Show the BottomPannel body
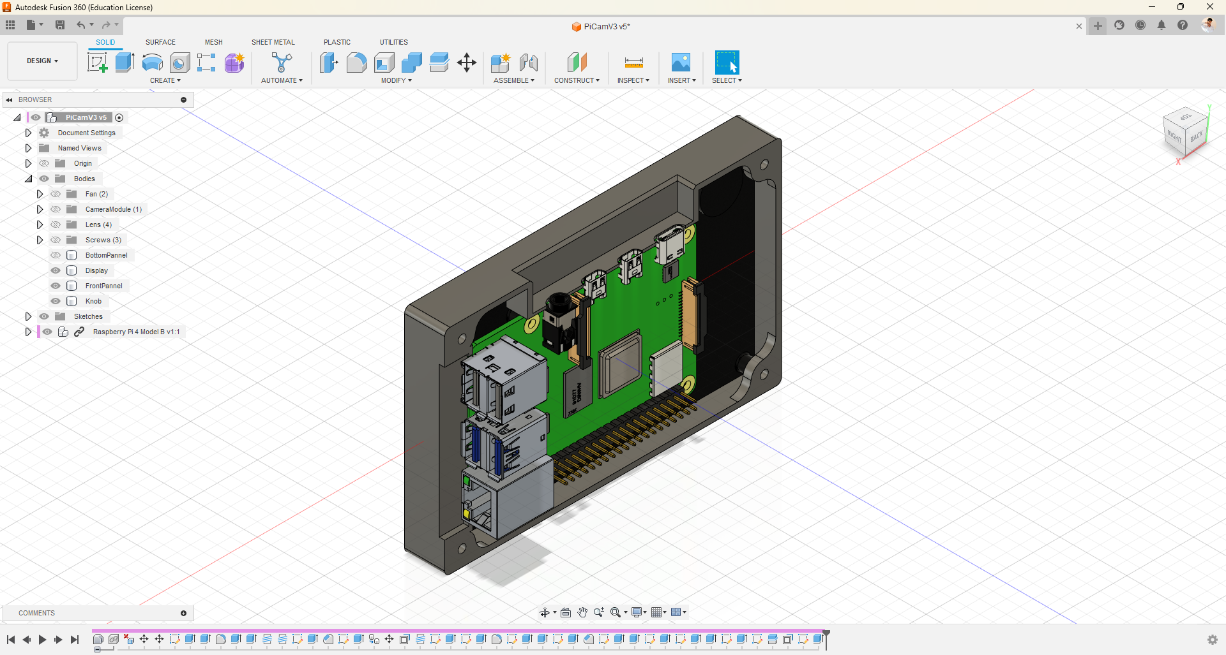The width and height of the screenshot is (1226, 655). click(x=56, y=255)
